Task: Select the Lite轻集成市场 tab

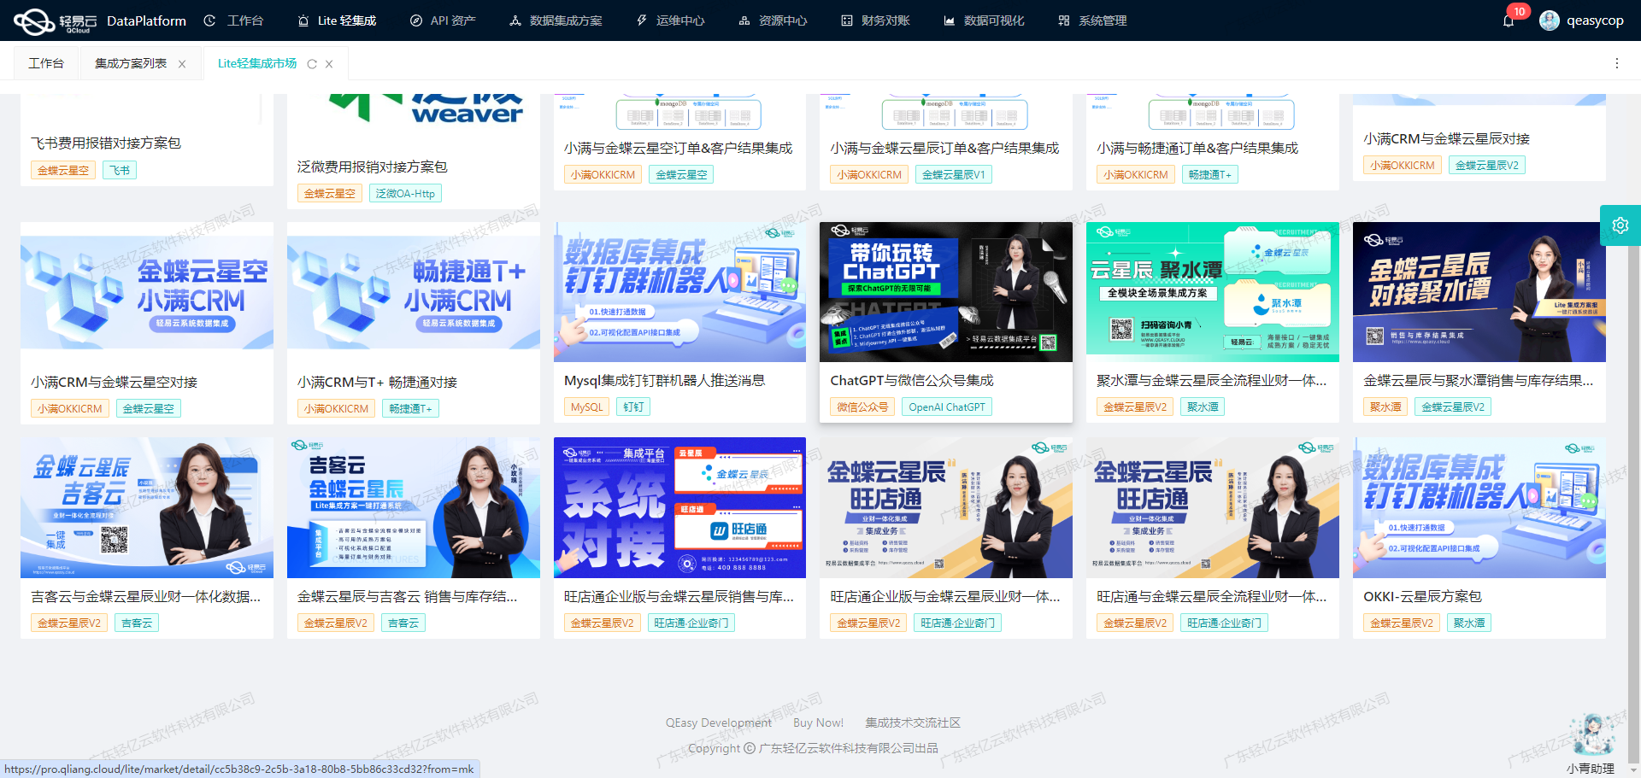Action: [257, 63]
